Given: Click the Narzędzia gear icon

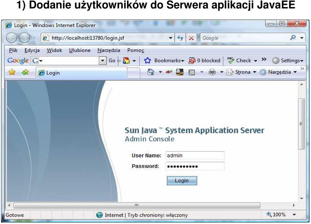Looking at the screenshot, I should pyautogui.click(x=263, y=72).
